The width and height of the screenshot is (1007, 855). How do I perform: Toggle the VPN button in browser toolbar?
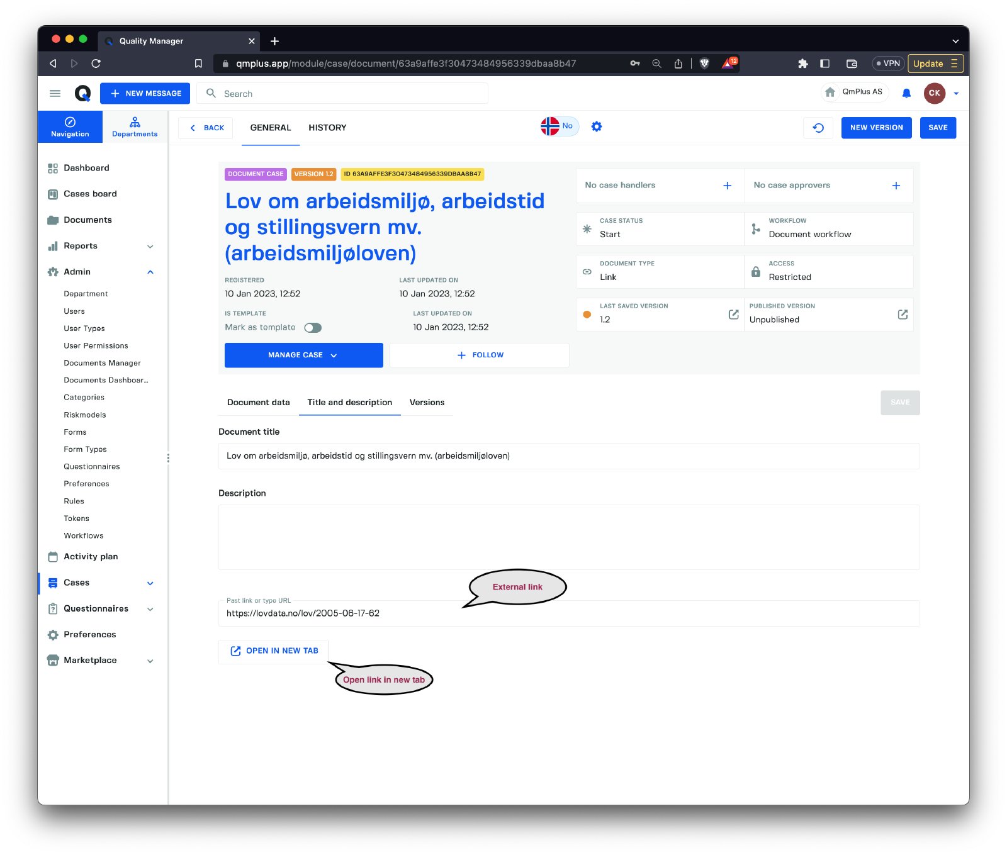coord(888,64)
